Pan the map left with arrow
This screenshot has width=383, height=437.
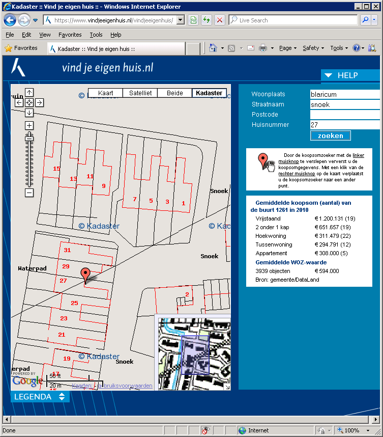19,102
